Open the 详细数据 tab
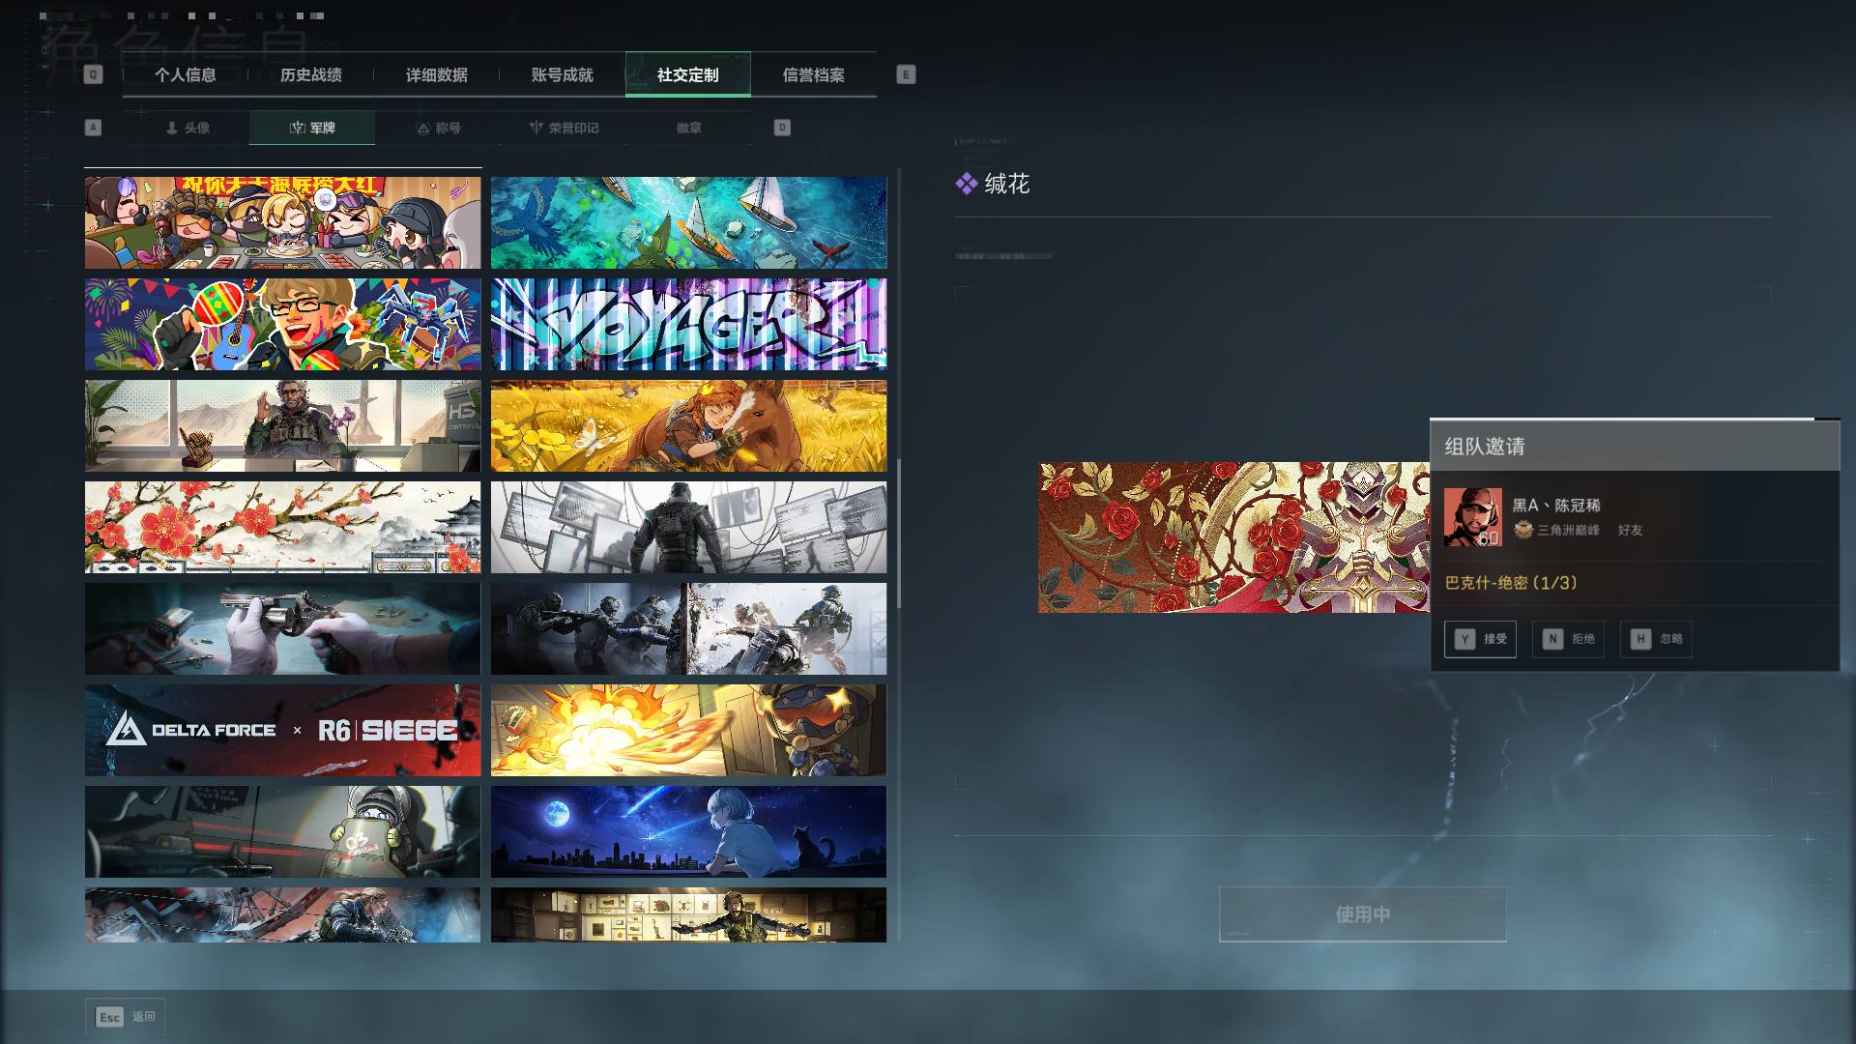The image size is (1856, 1044). 436,74
